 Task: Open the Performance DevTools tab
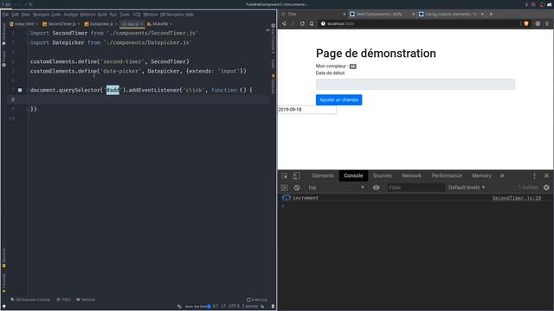coord(447,175)
